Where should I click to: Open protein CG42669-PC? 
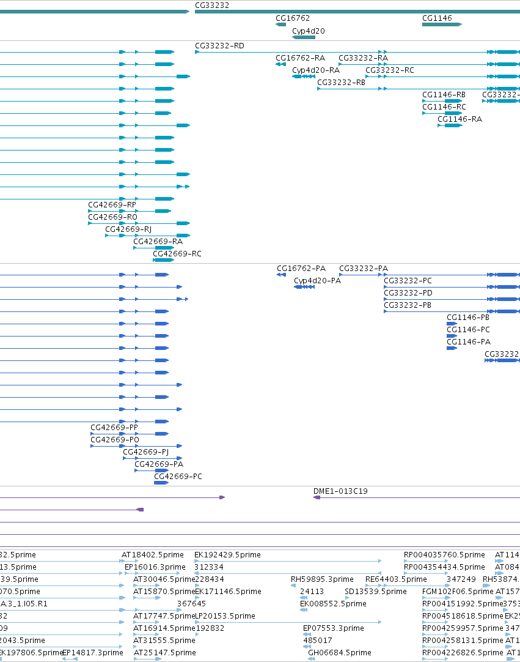pos(178,477)
